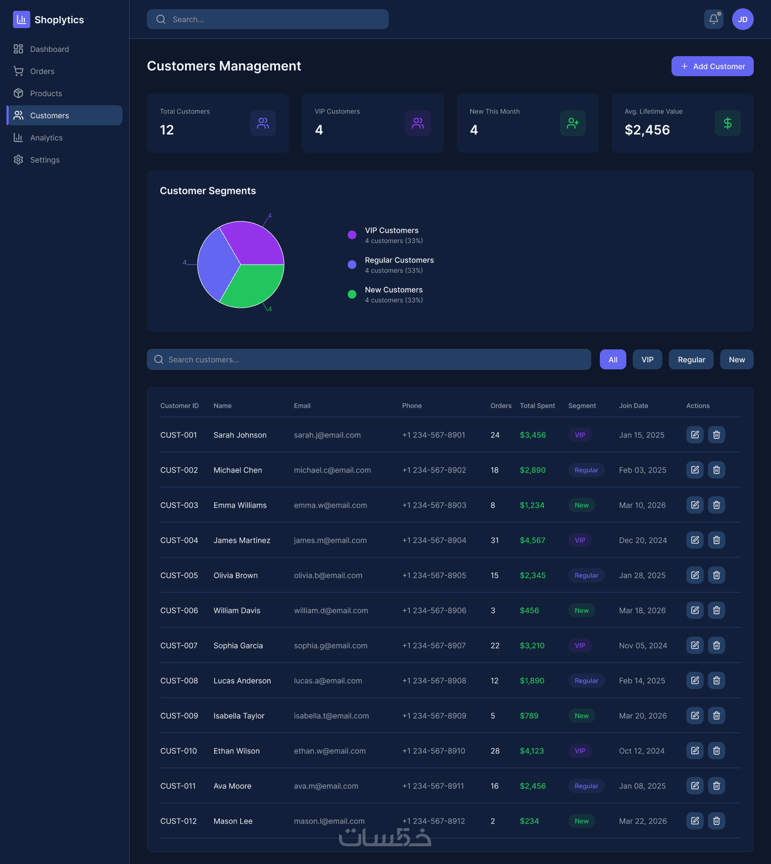Viewport: 771px width, 864px height.
Task: Delete customer Michael Chen
Action: pyautogui.click(x=716, y=470)
